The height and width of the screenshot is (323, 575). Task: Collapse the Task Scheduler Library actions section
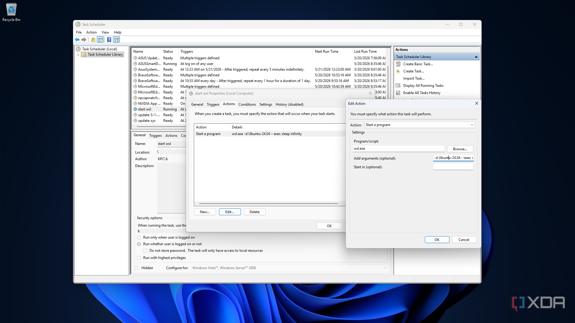click(x=476, y=57)
